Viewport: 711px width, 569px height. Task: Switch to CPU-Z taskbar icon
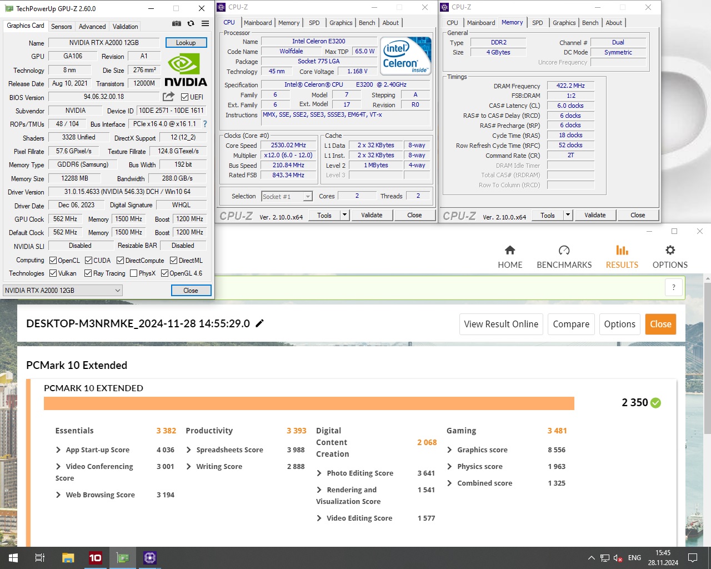pyautogui.click(x=149, y=558)
